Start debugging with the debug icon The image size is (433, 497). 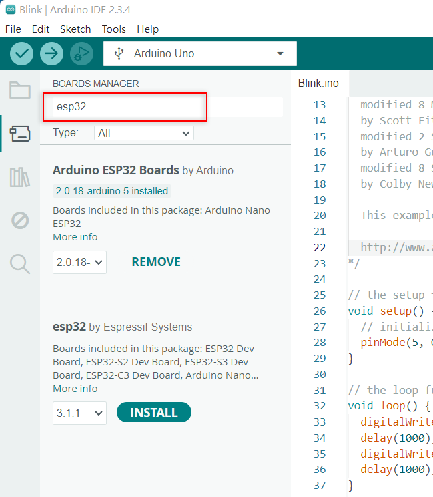[81, 53]
